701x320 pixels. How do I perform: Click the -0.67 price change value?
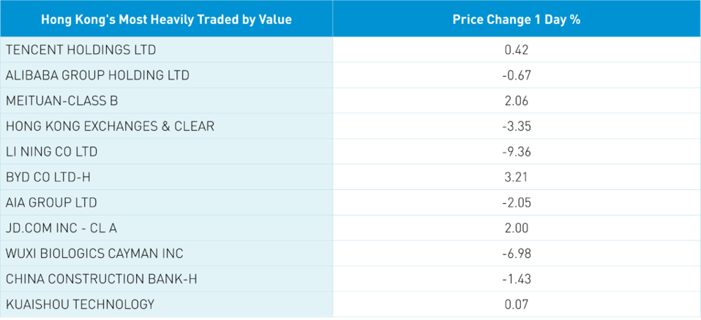tap(516, 76)
